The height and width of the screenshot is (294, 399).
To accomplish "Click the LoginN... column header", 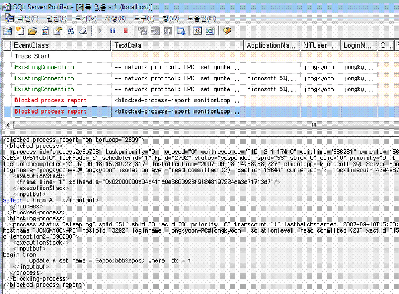I will 359,45.
